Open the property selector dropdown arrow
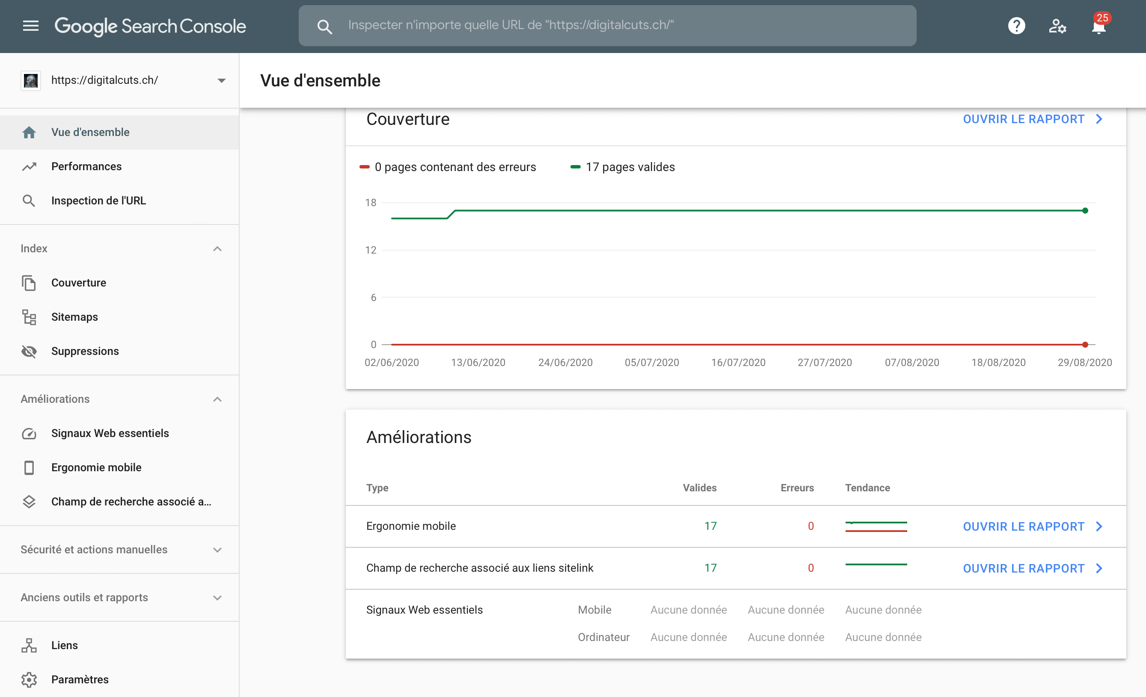The height and width of the screenshot is (697, 1146). pyautogui.click(x=222, y=81)
